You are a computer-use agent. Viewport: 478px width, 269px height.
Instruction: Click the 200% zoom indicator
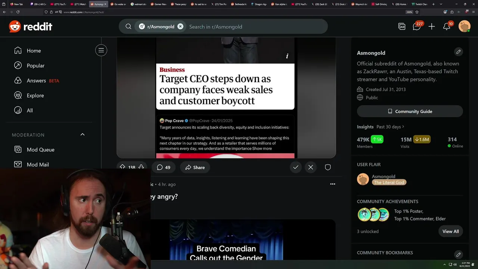pyautogui.click(x=409, y=12)
